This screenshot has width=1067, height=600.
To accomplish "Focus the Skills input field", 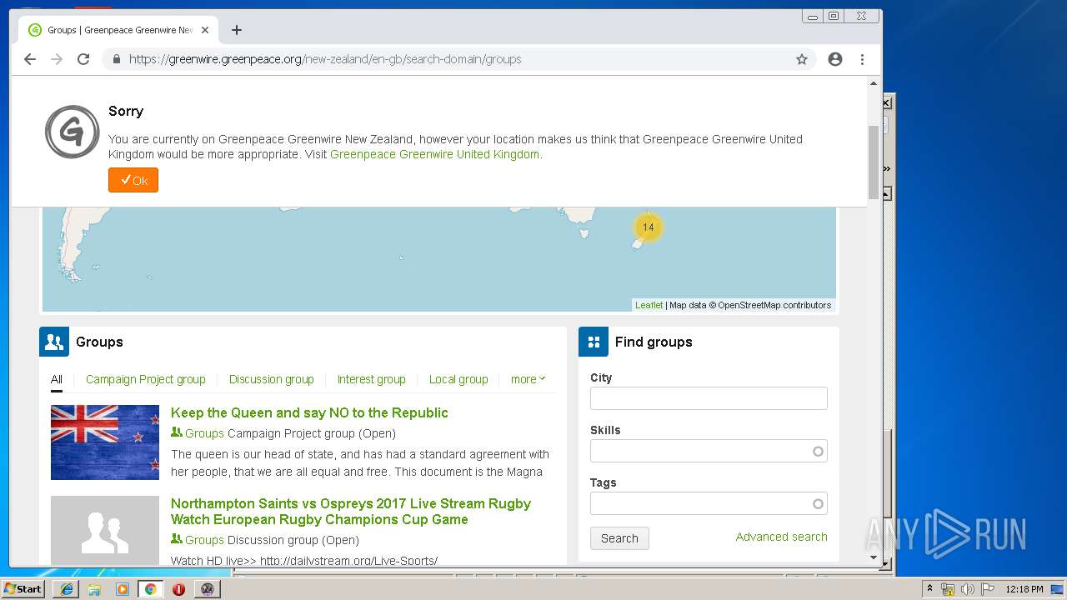I will (709, 451).
